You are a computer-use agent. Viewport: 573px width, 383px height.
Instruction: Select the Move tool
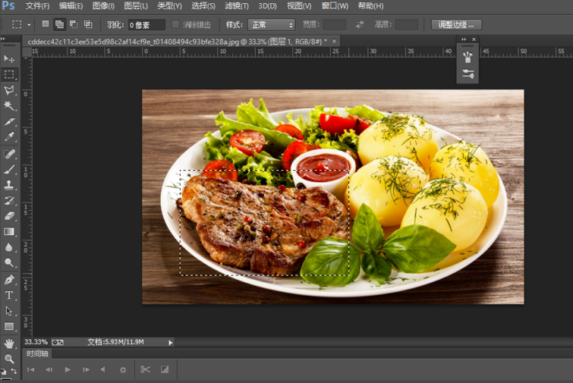(9, 58)
